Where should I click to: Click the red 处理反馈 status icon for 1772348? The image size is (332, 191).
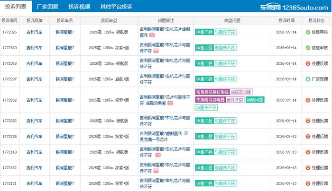tap(308, 63)
